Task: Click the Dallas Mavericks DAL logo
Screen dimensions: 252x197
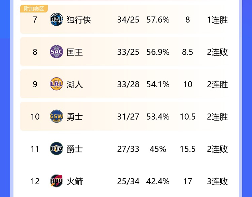Action: tap(56, 20)
